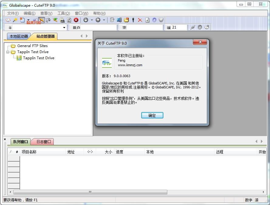Viewport: 270px width, 205px height.
Task: Click the reconnect headphones-like toolbar icon
Action: 48,20
